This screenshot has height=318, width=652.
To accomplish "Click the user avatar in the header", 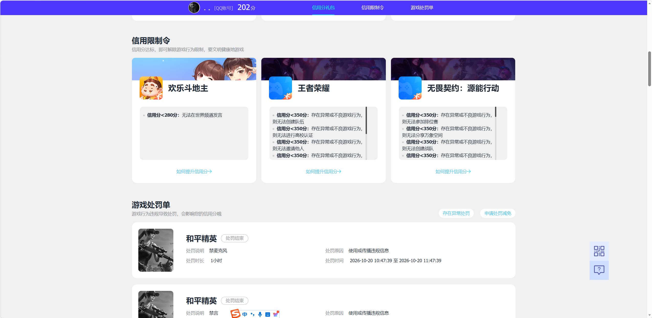I will pos(194,8).
